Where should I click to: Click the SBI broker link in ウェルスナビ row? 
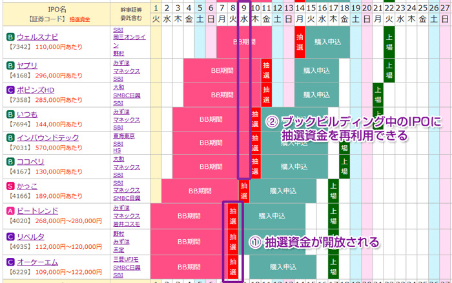(118, 30)
